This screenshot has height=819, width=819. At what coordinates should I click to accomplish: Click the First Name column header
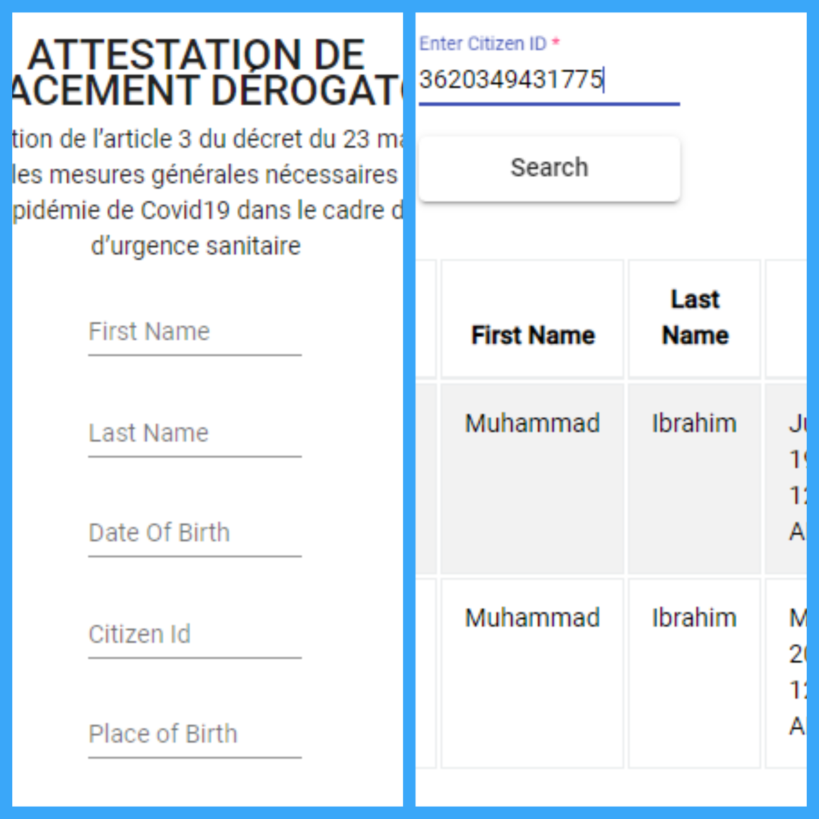533,336
